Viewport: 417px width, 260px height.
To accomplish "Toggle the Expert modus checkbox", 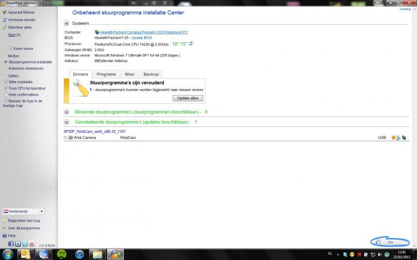I will click(11, 49).
